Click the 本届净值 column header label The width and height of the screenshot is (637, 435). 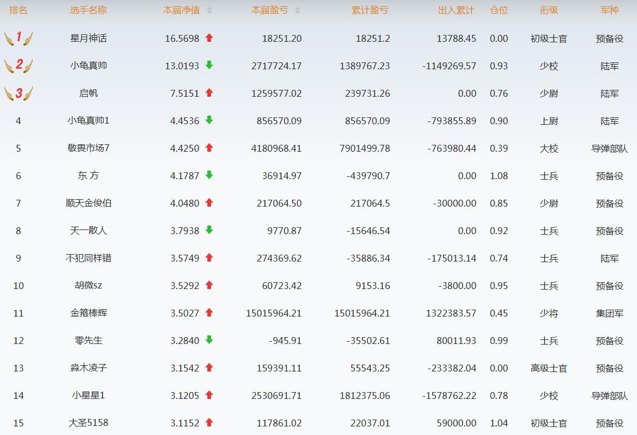181,10
